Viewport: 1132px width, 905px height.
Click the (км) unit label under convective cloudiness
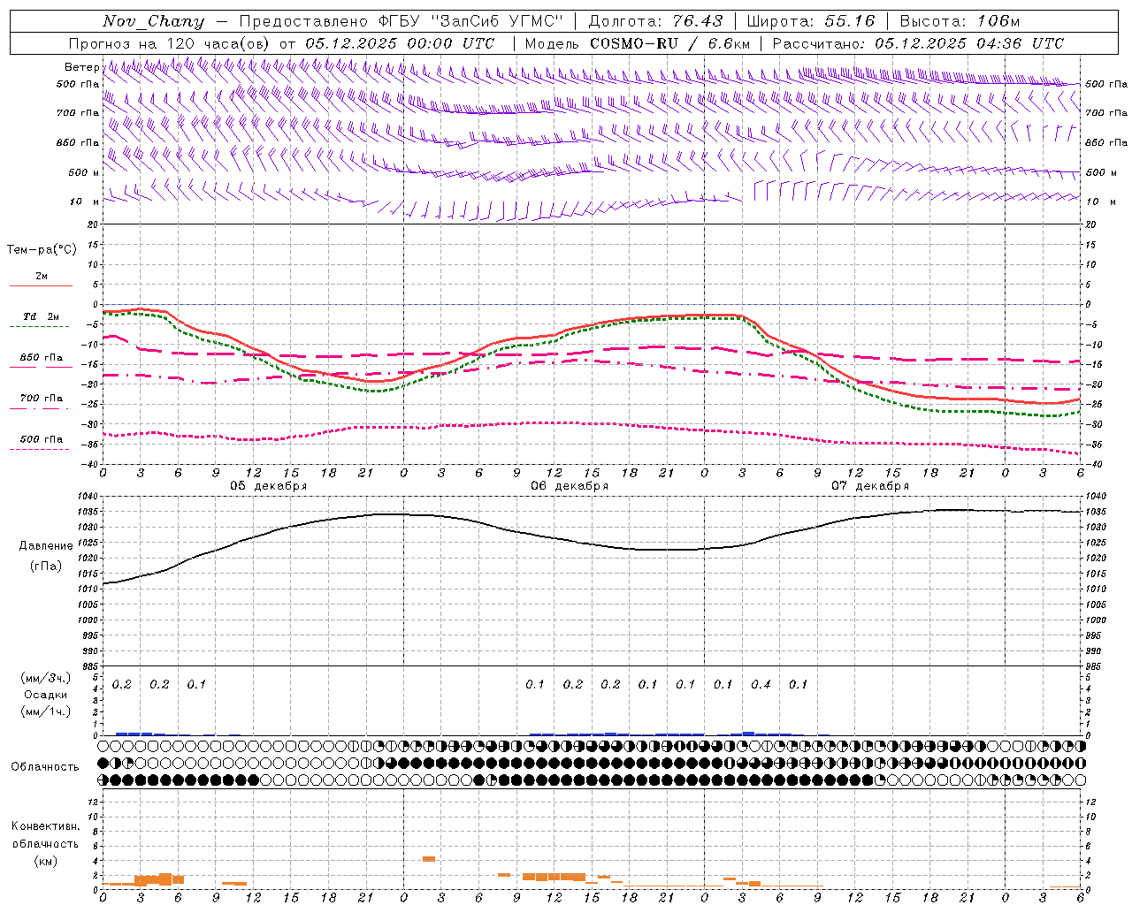coord(46,861)
